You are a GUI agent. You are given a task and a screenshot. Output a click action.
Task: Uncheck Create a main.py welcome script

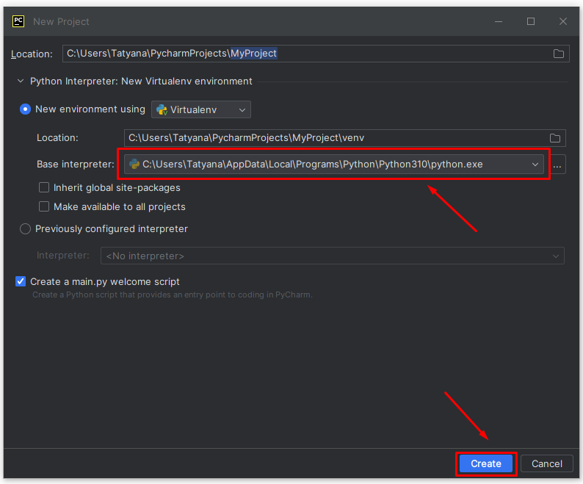click(x=21, y=281)
